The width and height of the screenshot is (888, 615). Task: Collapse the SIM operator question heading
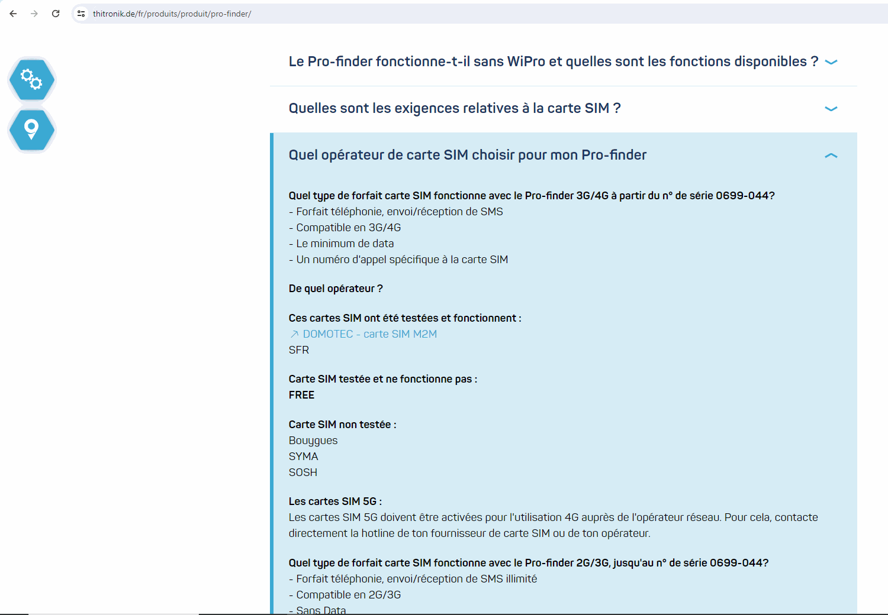coord(468,155)
